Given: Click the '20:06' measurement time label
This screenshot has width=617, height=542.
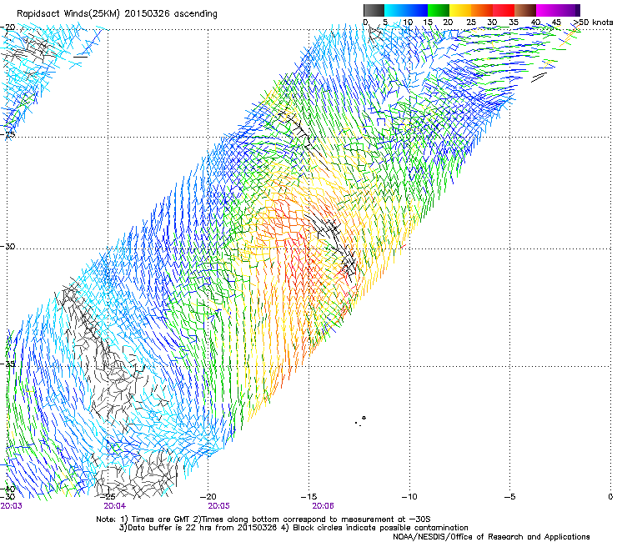Looking at the screenshot, I should (323, 506).
